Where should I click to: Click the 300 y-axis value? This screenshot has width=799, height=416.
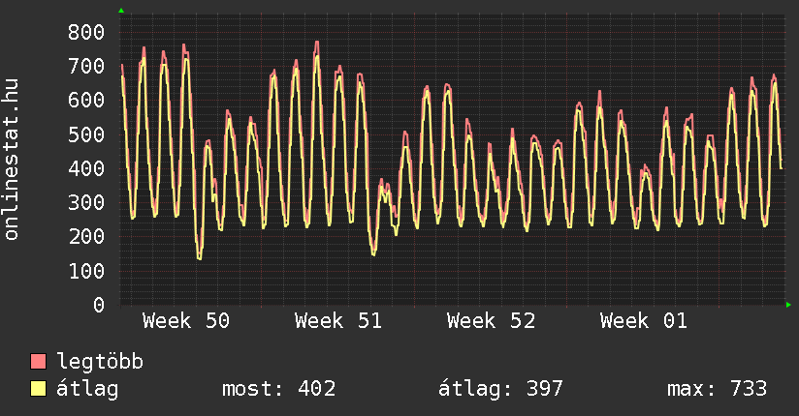pyautogui.click(x=85, y=202)
